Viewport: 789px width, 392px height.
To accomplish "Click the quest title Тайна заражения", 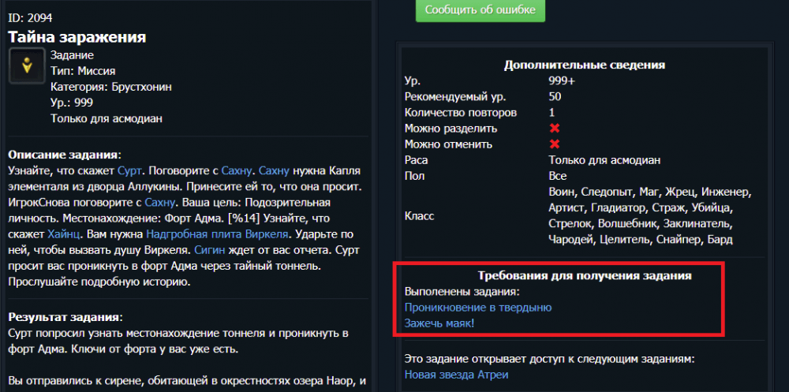I will click(x=77, y=37).
